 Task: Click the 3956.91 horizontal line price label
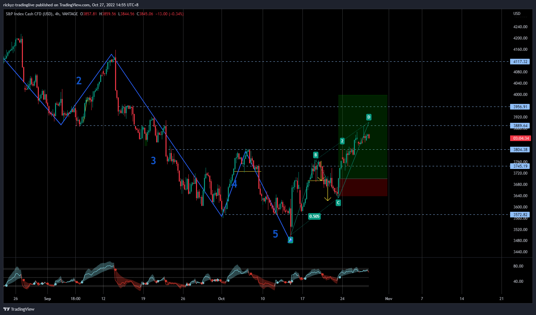520,107
